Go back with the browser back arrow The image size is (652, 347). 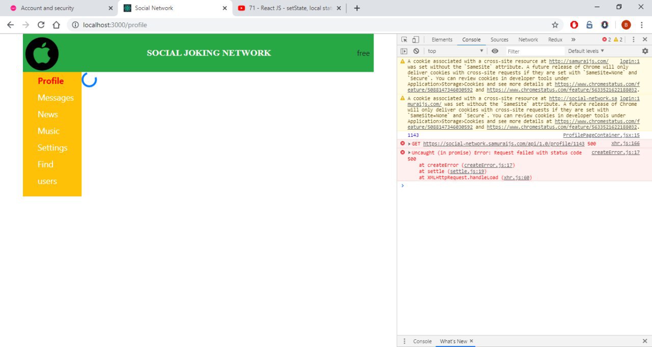[x=10, y=25]
